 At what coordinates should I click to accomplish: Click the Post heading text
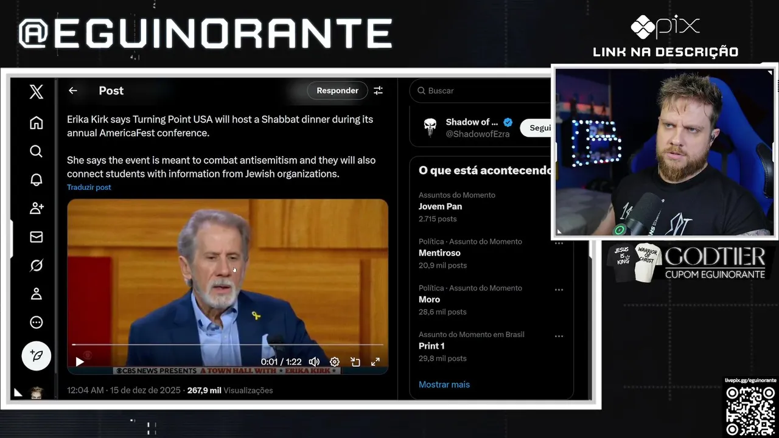point(111,91)
